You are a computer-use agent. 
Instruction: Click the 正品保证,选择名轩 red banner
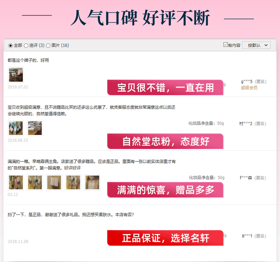(x=165, y=238)
